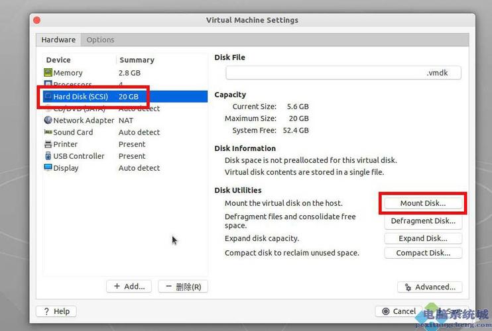Open the Expand Disk... dialog
This screenshot has height=331, width=492.
click(x=423, y=238)
